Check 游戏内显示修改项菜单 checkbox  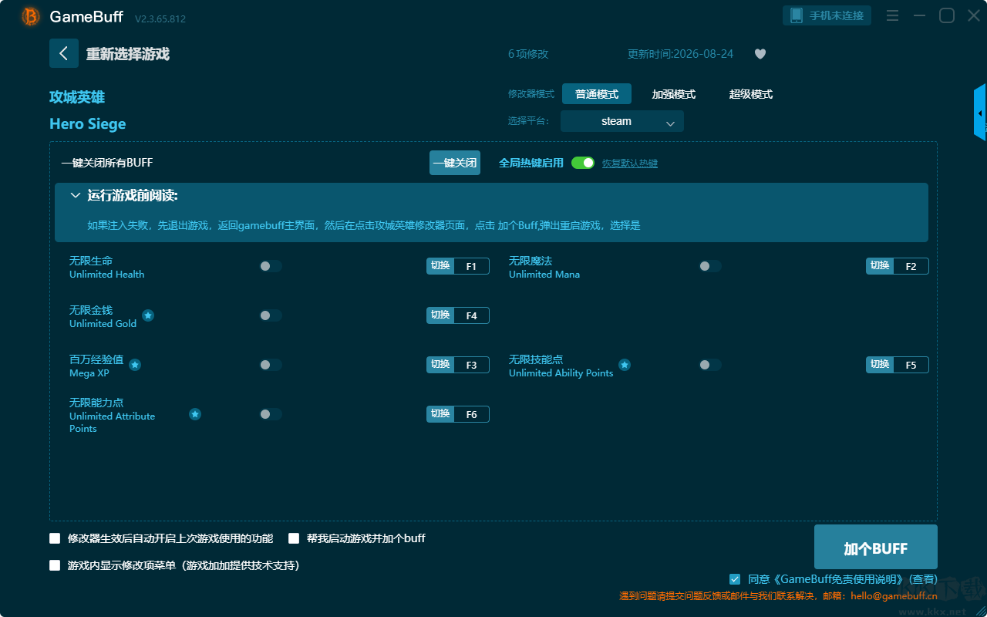[55, 565]
